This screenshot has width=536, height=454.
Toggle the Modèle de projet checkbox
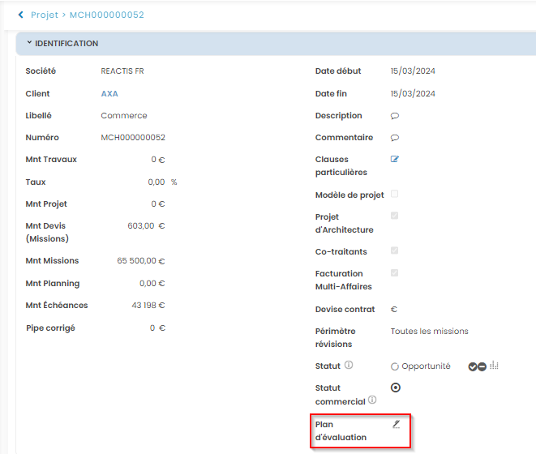click(x=395, y=195)
